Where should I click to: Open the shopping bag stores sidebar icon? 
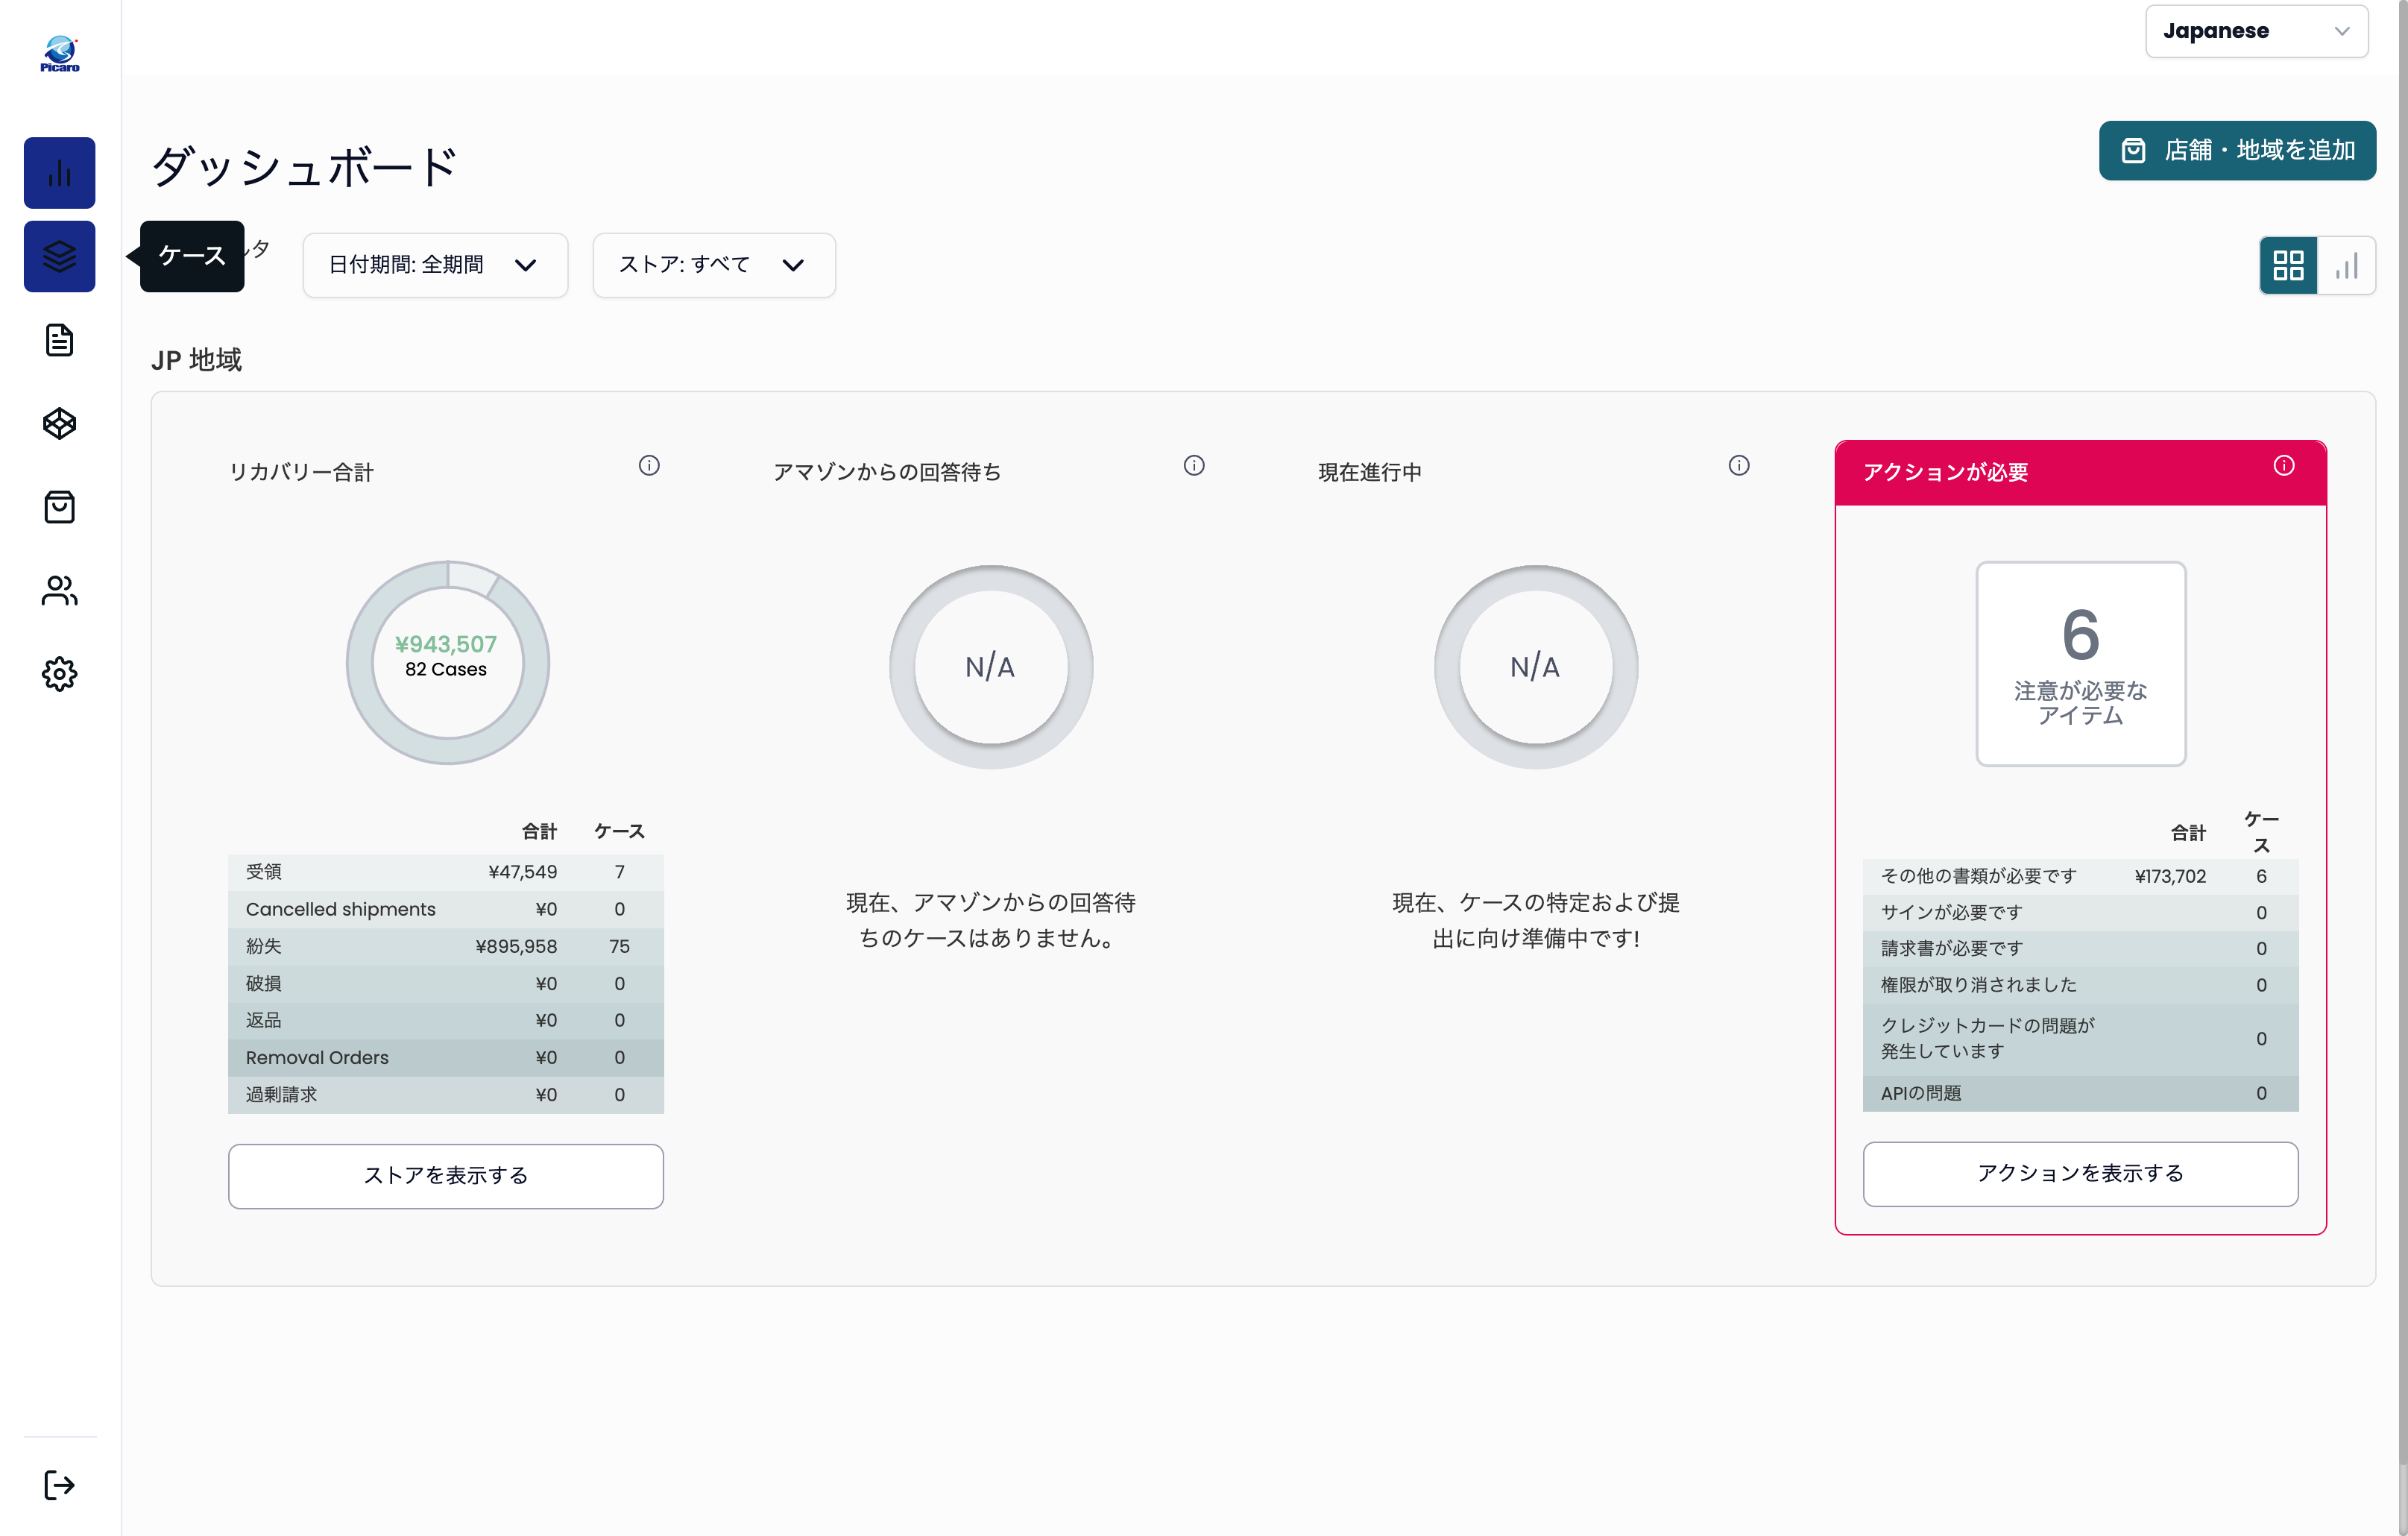coord(59,507)
